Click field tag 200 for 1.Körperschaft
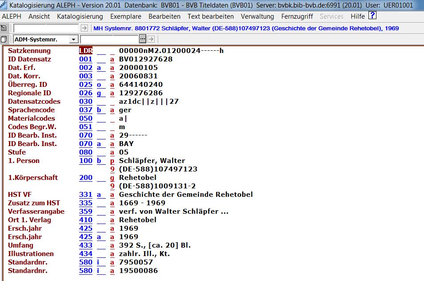424x281 pixels. pos(85,178)
